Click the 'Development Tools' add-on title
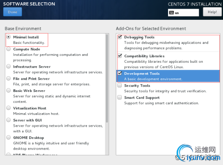The image size is (223, 165). 142,73
